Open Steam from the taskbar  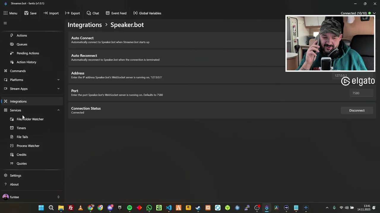198,208
